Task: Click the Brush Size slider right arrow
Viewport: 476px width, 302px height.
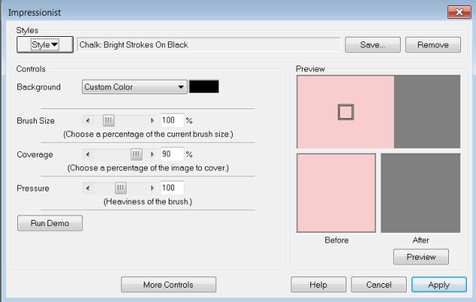Action: click(152, 120)
